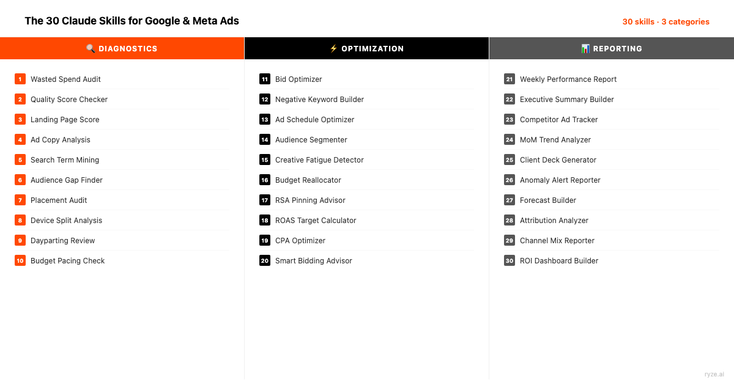734x385 pixels.
Task: Click the gray number 21 badge
Action: click(x=510, y=79)
